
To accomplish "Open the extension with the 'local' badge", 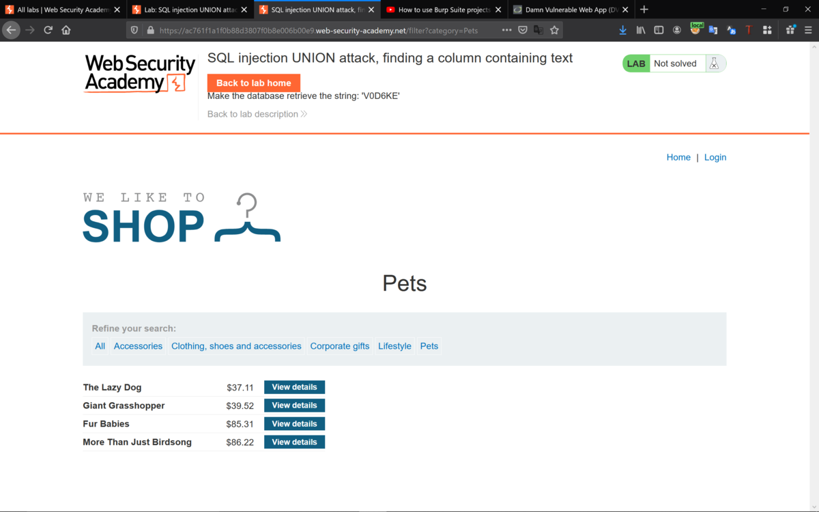I will coord(695,29).
